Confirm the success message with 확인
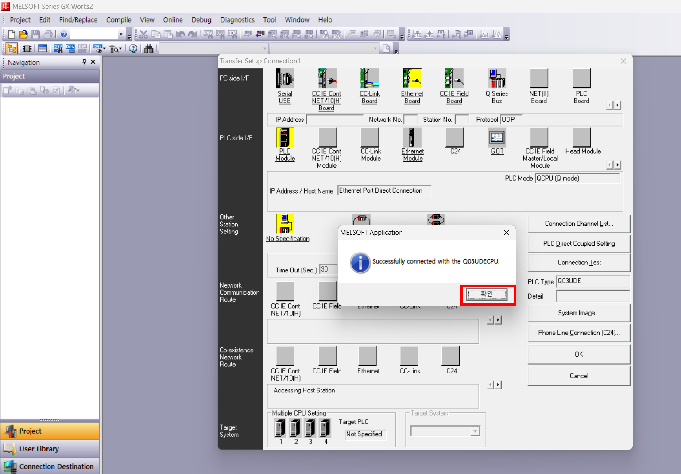 [487, 295]
